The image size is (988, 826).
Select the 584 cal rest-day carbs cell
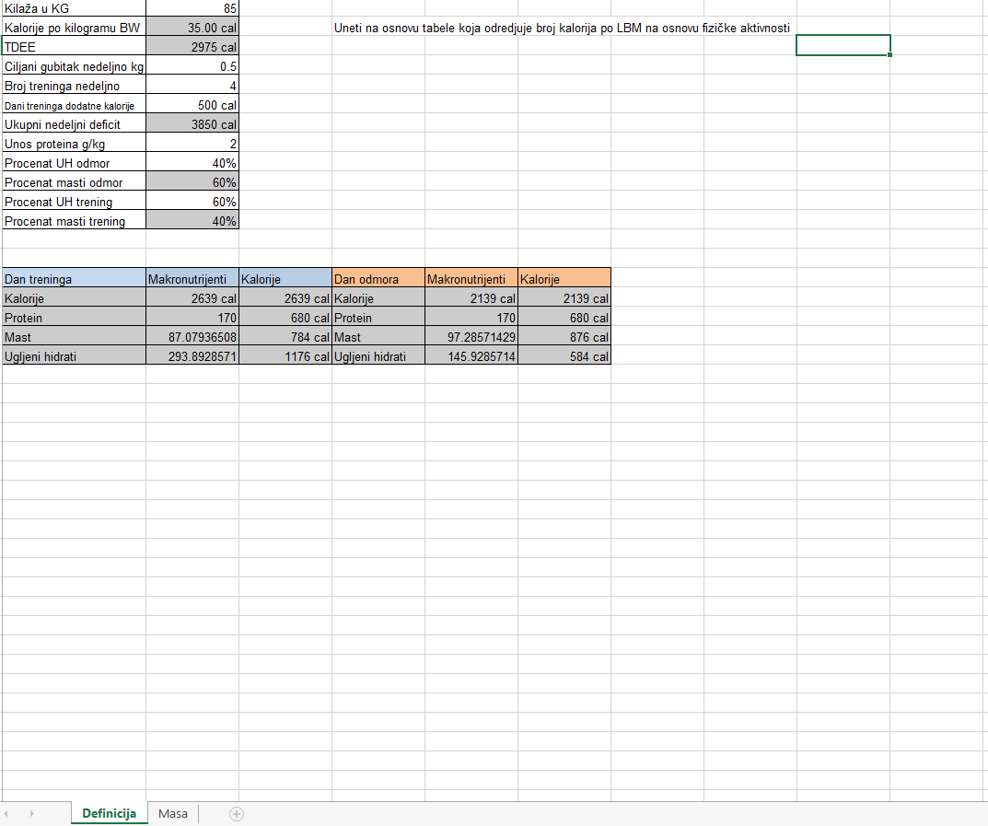(x=564, y=356)
